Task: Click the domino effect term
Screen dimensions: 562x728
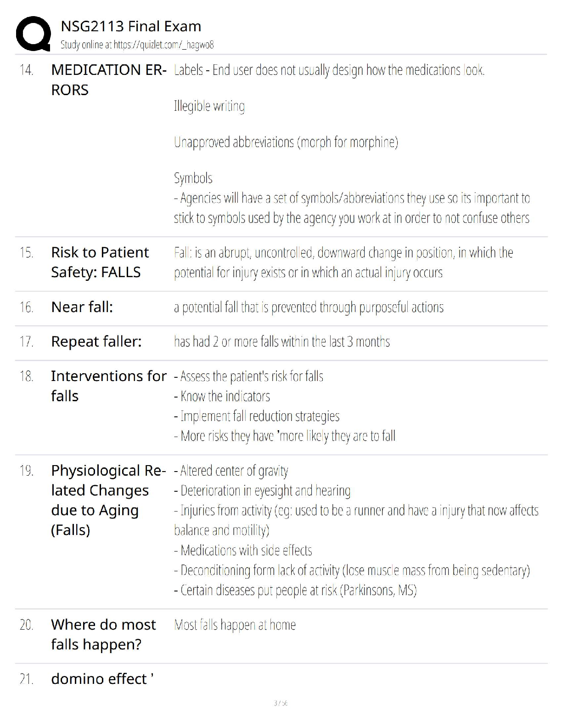Action: 102,679
